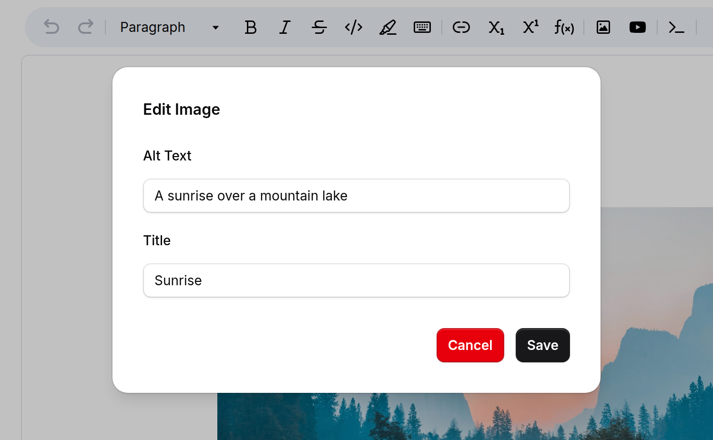The image size is (713, 440).
Task: Apply Superscript formatting
Action: [530, 27]
